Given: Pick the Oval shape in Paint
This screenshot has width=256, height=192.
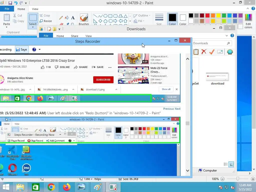Looking at the screenshot, I should 105,16.
